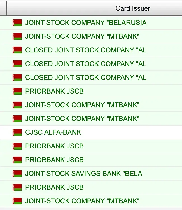The image size is (182, 210).
Task: Click the flag on the last PRIORBANK JSCB row
Action: pos(17,187)
